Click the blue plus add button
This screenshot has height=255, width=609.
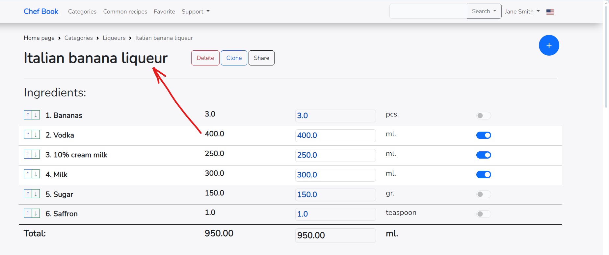[x=549, y=45]
